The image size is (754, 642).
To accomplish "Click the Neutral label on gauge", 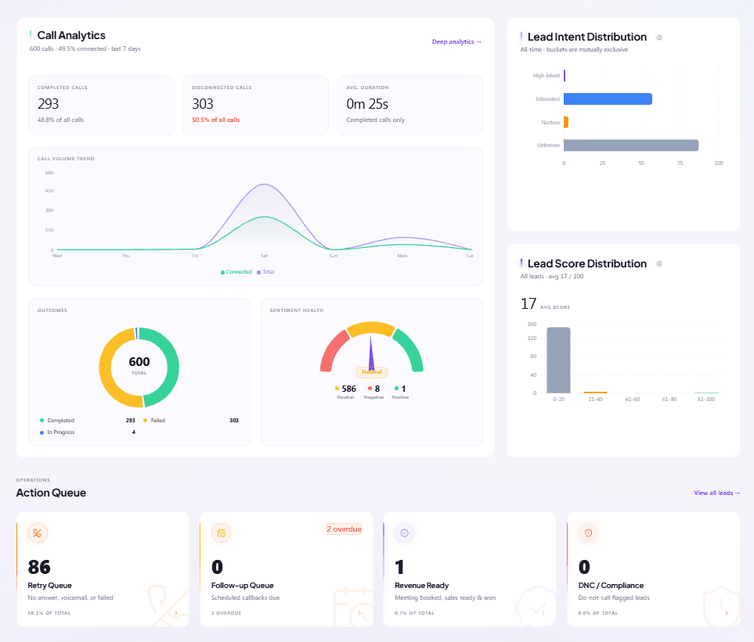I will pyautogui.click(x=372, y=372).
